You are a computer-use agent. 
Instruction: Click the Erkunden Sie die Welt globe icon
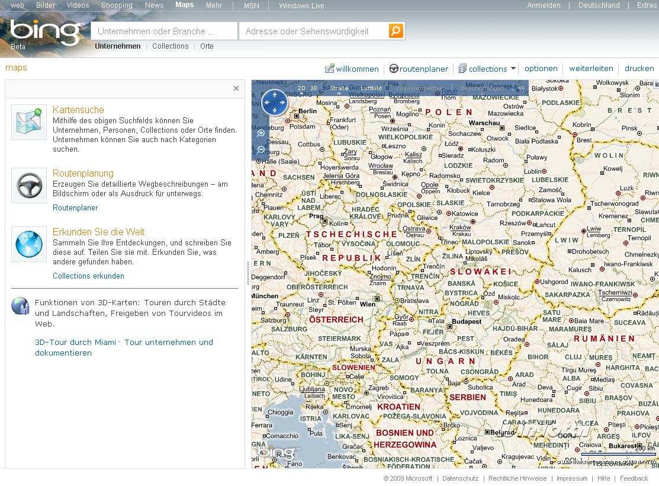coord(29,244)
